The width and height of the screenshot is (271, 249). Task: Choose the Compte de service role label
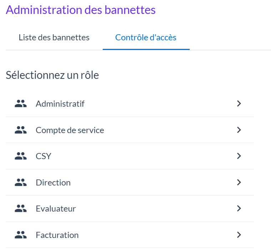pyautogui.click(x=70, y=130)
